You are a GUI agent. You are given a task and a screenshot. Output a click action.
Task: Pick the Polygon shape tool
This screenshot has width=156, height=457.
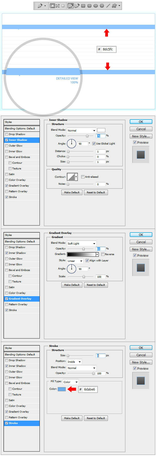[x=102, y=6]
